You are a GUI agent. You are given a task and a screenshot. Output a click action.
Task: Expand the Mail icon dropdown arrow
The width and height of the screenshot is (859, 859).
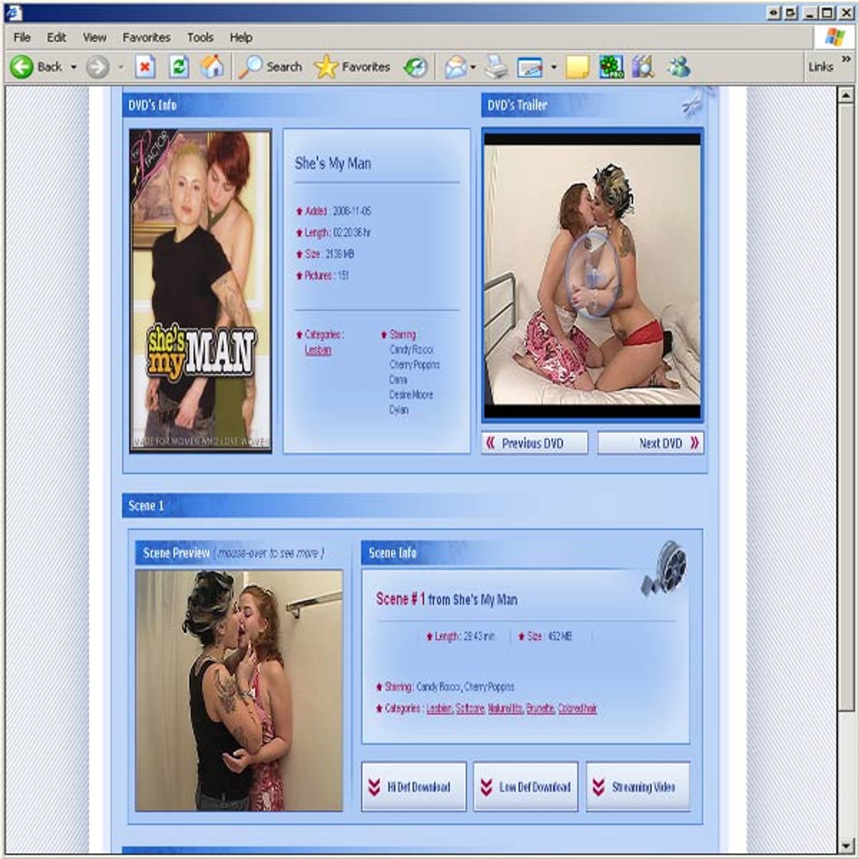point(473,67)
